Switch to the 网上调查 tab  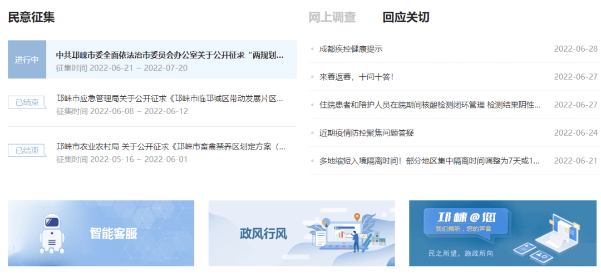click(x=332, y=17)
